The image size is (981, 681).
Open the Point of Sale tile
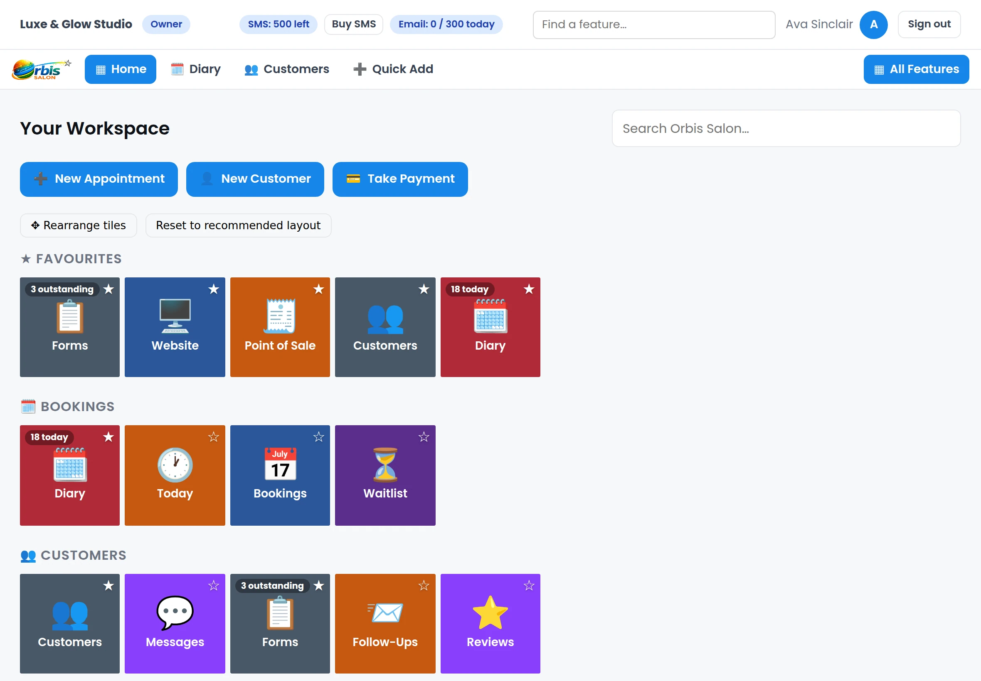click(x=280, y=327)
